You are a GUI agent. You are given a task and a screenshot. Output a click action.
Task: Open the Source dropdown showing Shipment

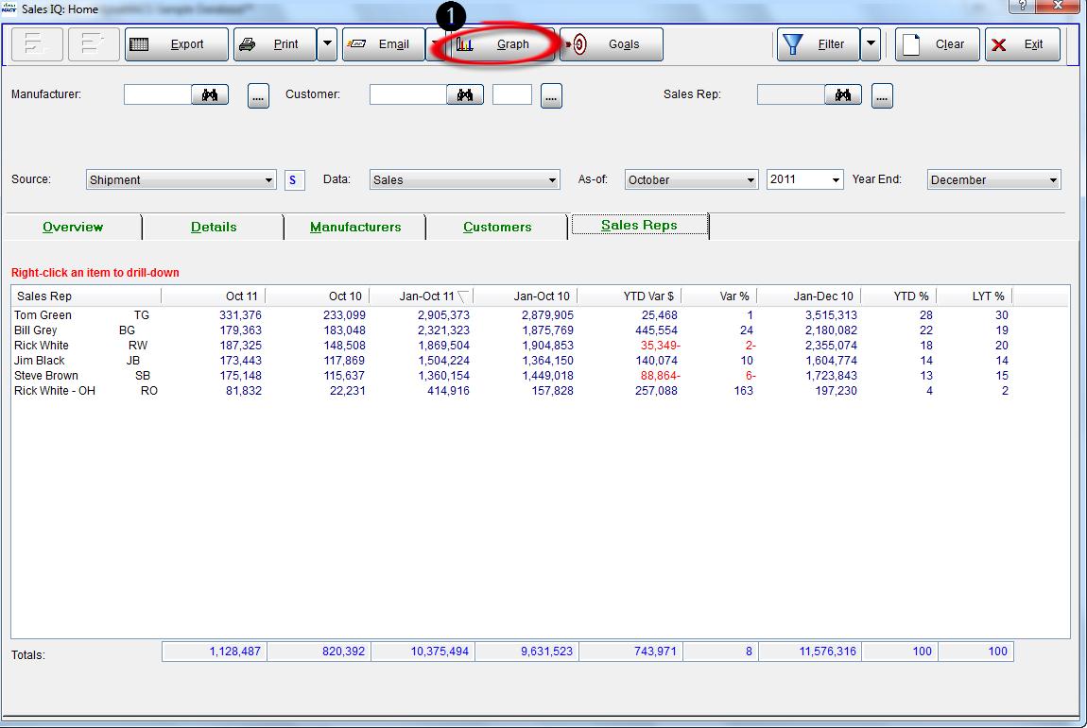coord(181,180)
